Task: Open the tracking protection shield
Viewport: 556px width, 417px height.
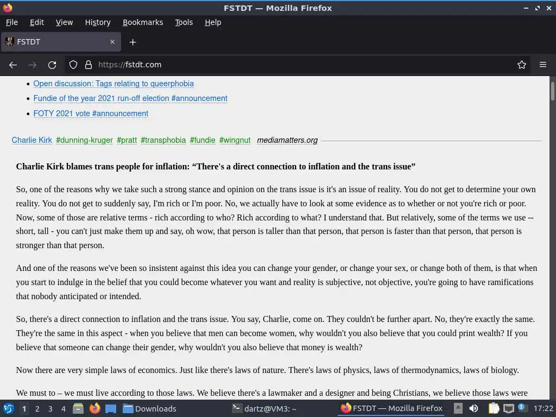Action: pos(73,65)
